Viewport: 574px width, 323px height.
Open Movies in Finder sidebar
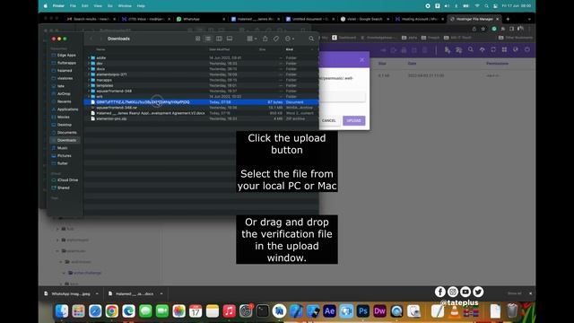coord(63,117)
